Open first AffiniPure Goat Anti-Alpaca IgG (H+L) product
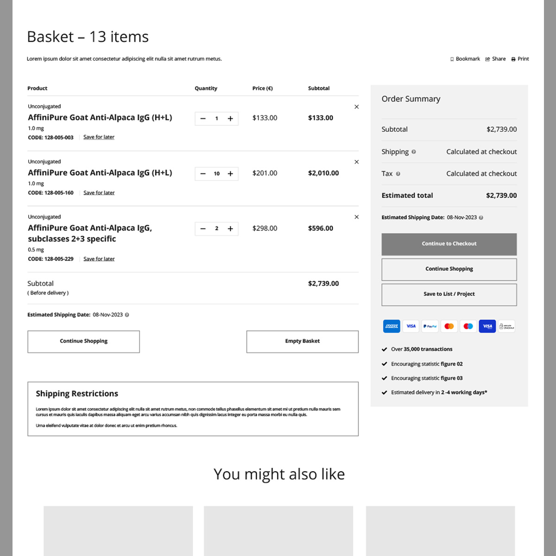Image resolution: width=556 pixels, height=556 pixels. pos(100,118)
